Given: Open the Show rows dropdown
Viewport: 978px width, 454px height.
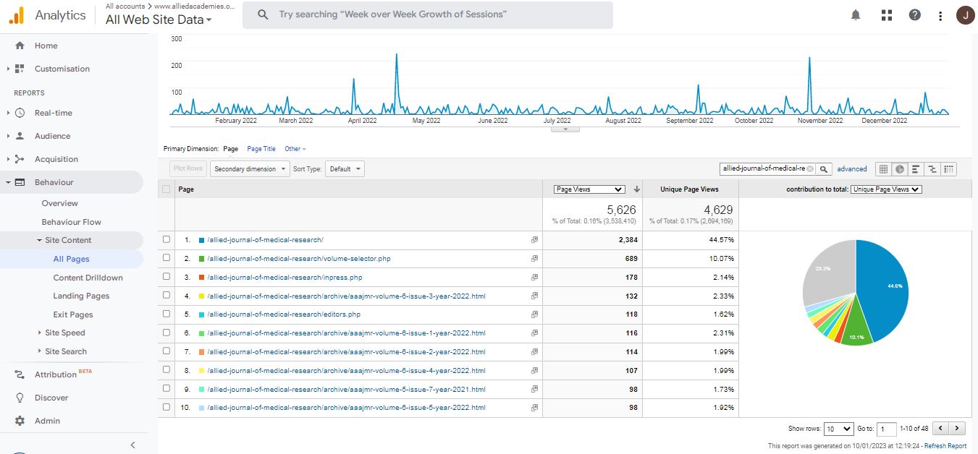Looking at the screenshot, I should (x=839, y=429).
